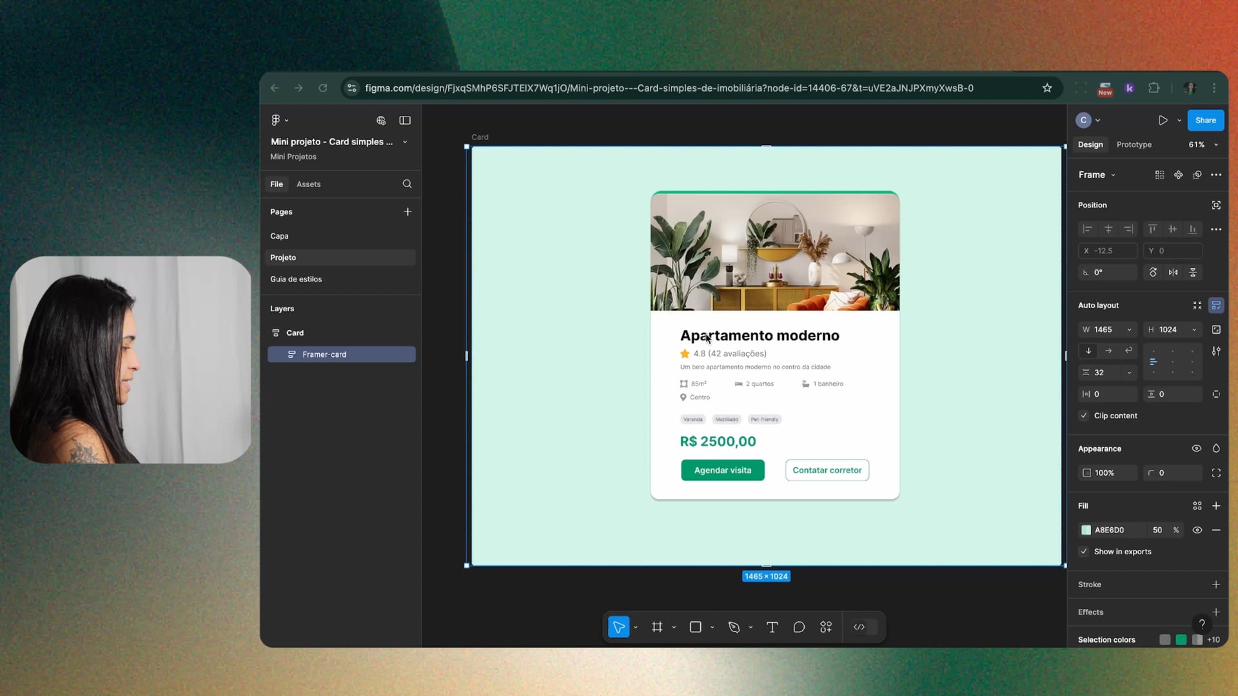
Task: Expand the Frame type dropdown
Action: pyautogui.click(x=1113, y=175)
